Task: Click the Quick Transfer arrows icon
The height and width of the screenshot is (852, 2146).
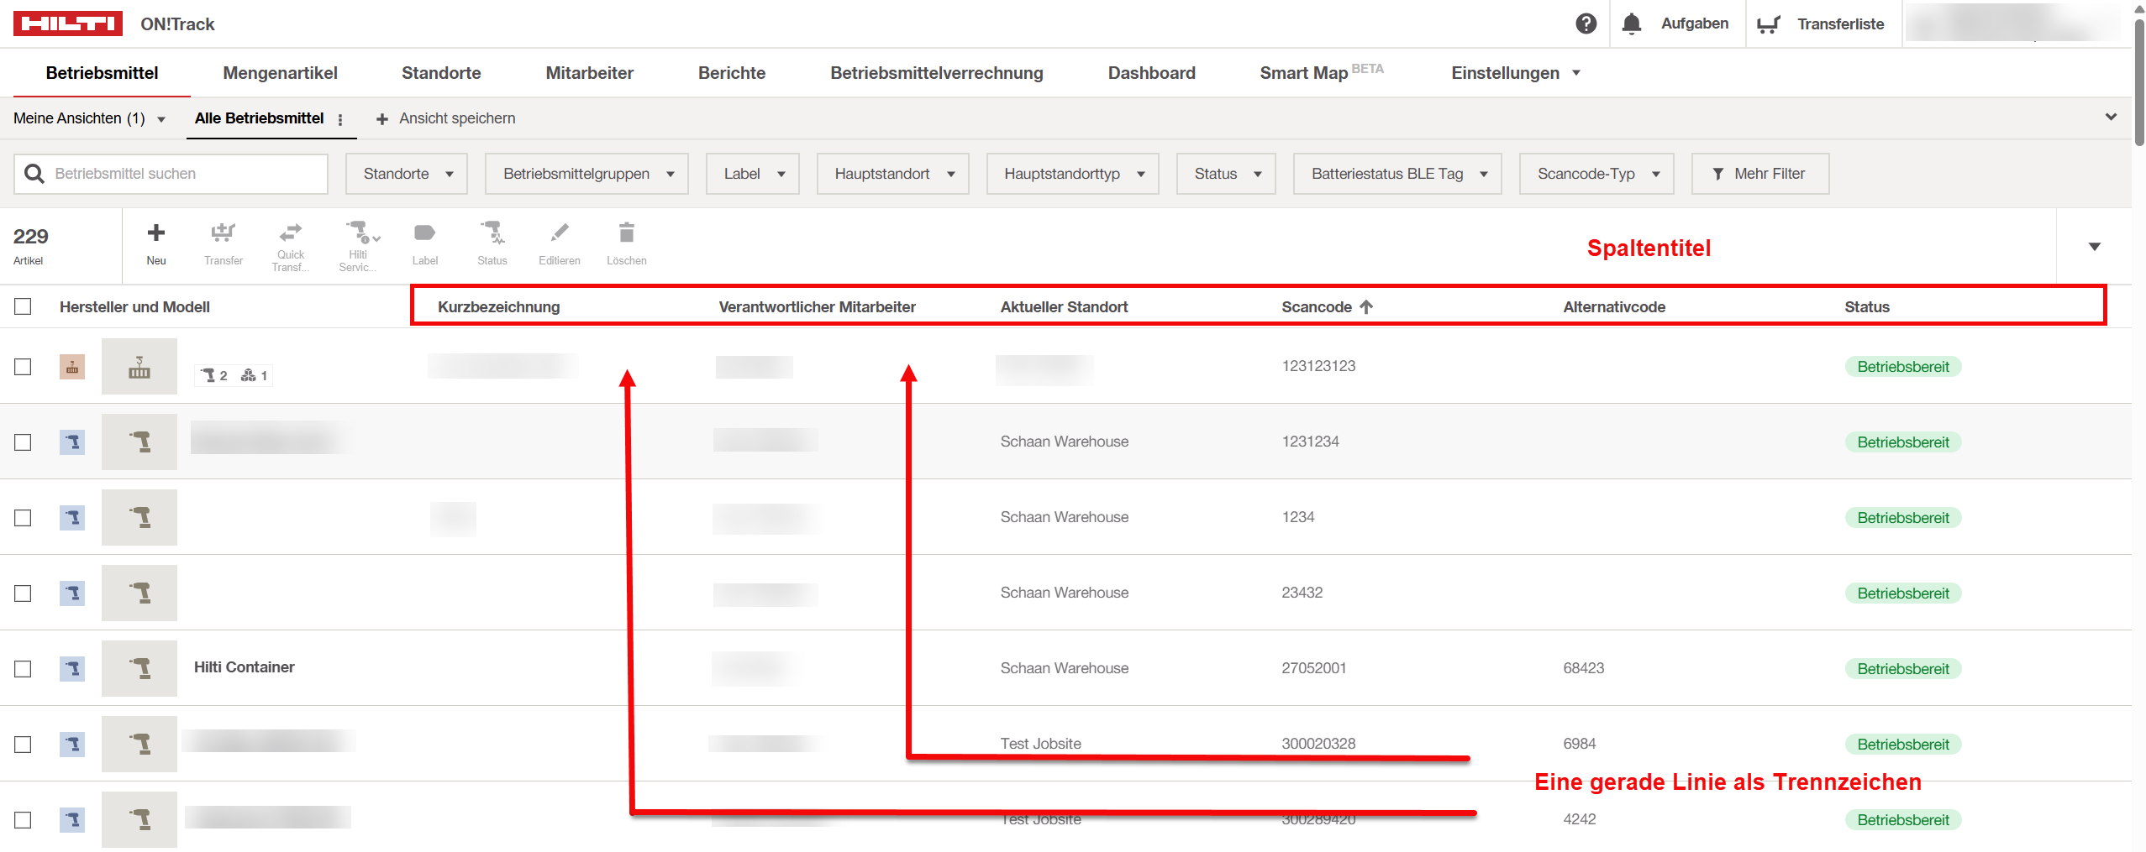Action: pos(291,232)
